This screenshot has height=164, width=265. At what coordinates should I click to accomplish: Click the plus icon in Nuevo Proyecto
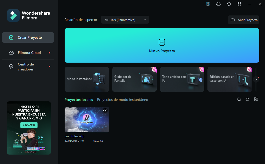coord(162,42)
